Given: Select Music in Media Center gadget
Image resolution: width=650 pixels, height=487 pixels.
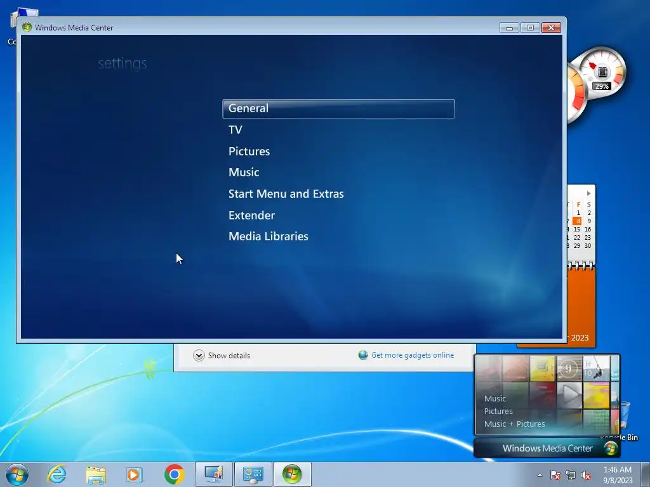Looking at the screenshot, I should coord(495,398).
